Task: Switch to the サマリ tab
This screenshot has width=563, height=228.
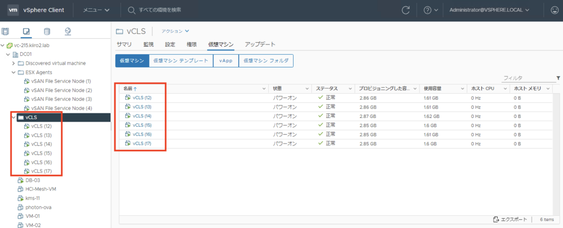Action: pyautogui.click(x=124, y=44)
